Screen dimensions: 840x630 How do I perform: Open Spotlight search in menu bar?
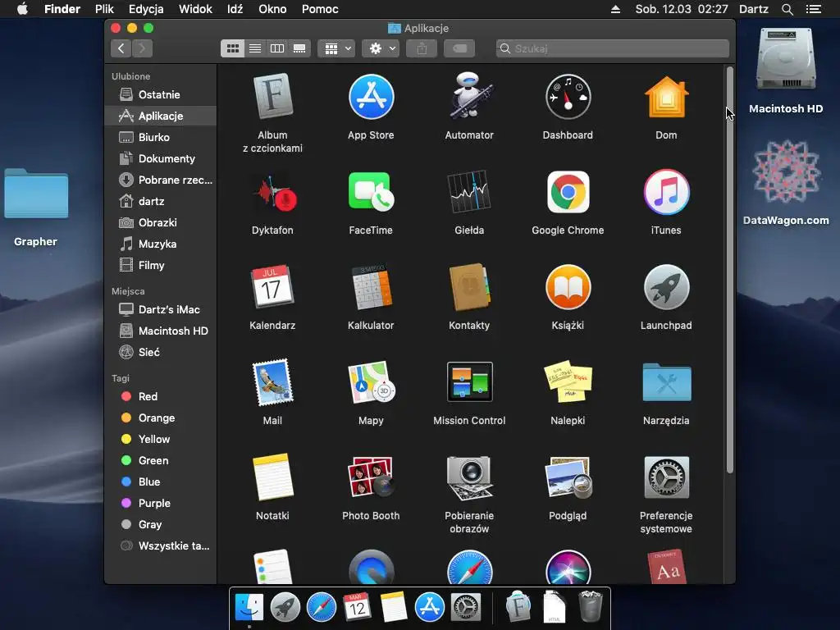787,9
